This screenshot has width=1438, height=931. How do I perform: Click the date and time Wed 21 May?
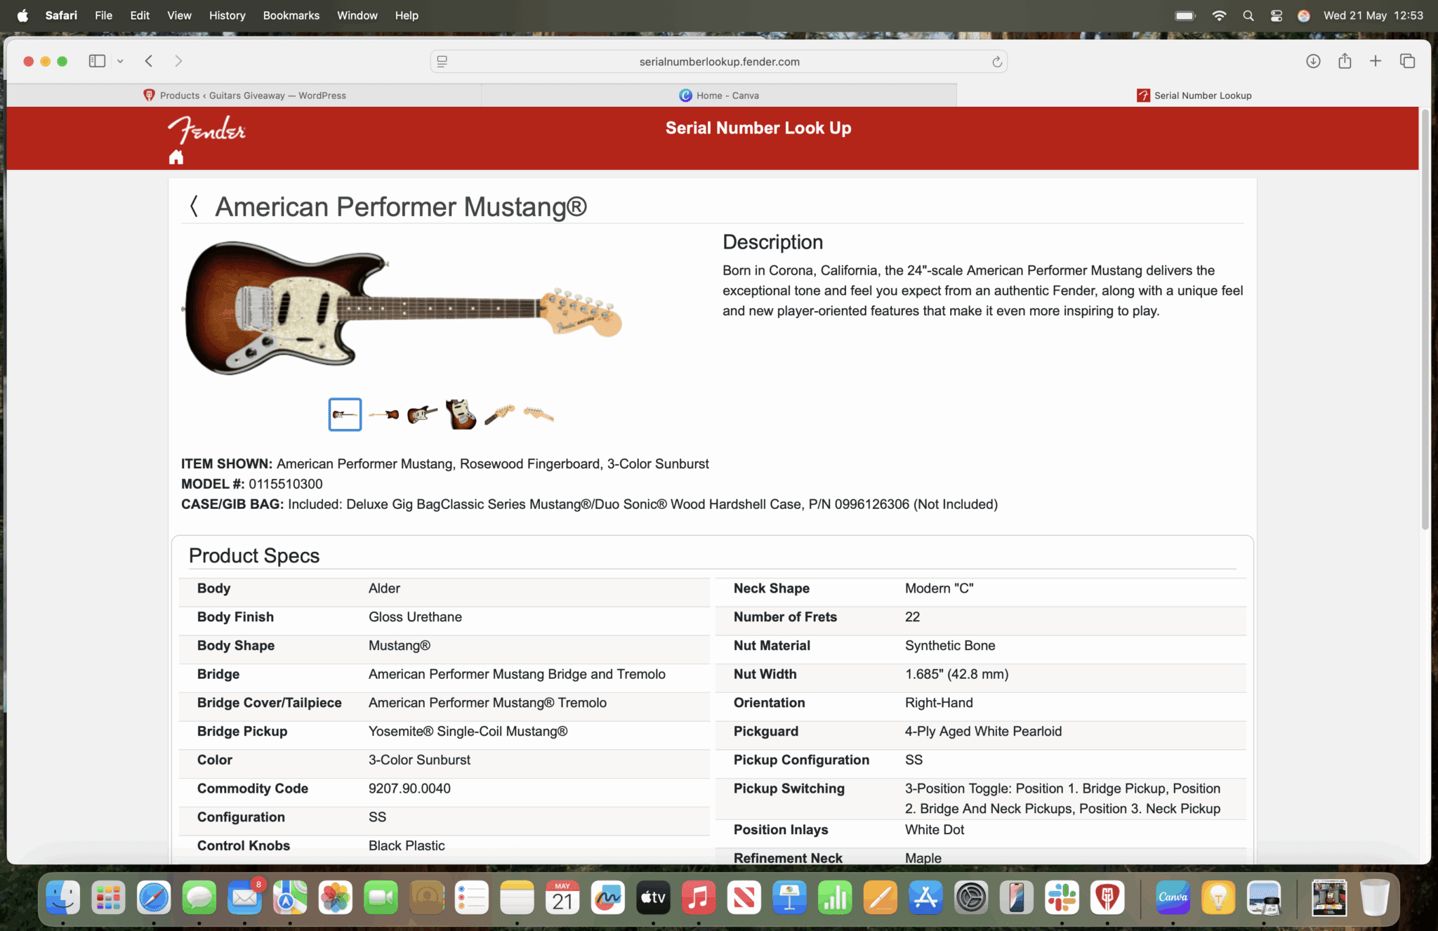click(x=1373, y=15)
